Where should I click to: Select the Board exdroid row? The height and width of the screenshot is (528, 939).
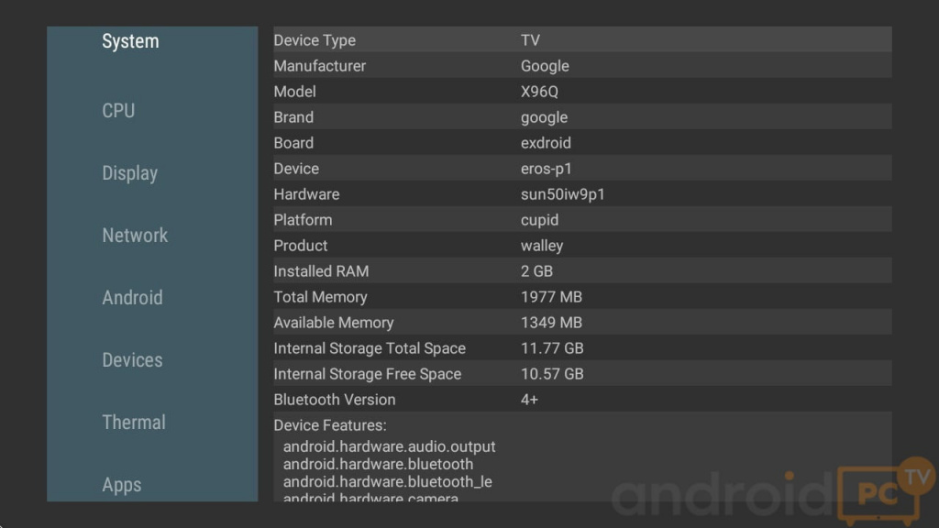click(x=581, y=143)
